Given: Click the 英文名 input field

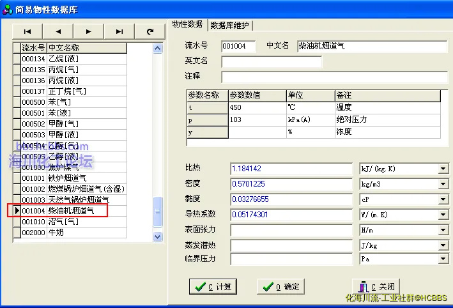Looking at the screenshot, I should pyautogui.click(x=272, y=61).
